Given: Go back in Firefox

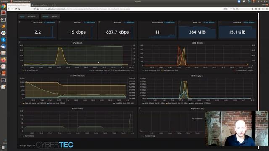Looking at the screenshot, I should pos(9,9).
